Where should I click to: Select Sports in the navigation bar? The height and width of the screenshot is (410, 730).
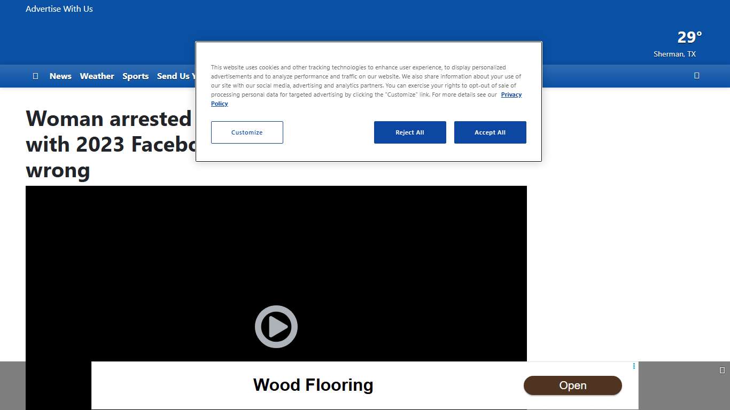135,76
